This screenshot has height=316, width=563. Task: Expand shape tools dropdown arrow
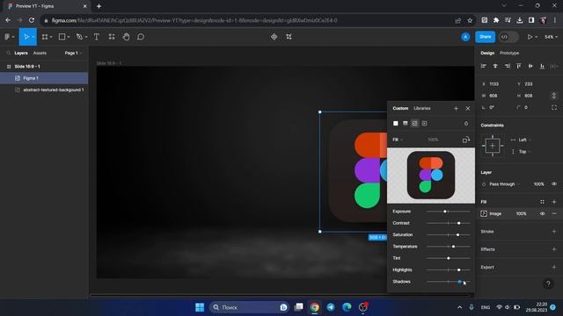pos(69,37)
